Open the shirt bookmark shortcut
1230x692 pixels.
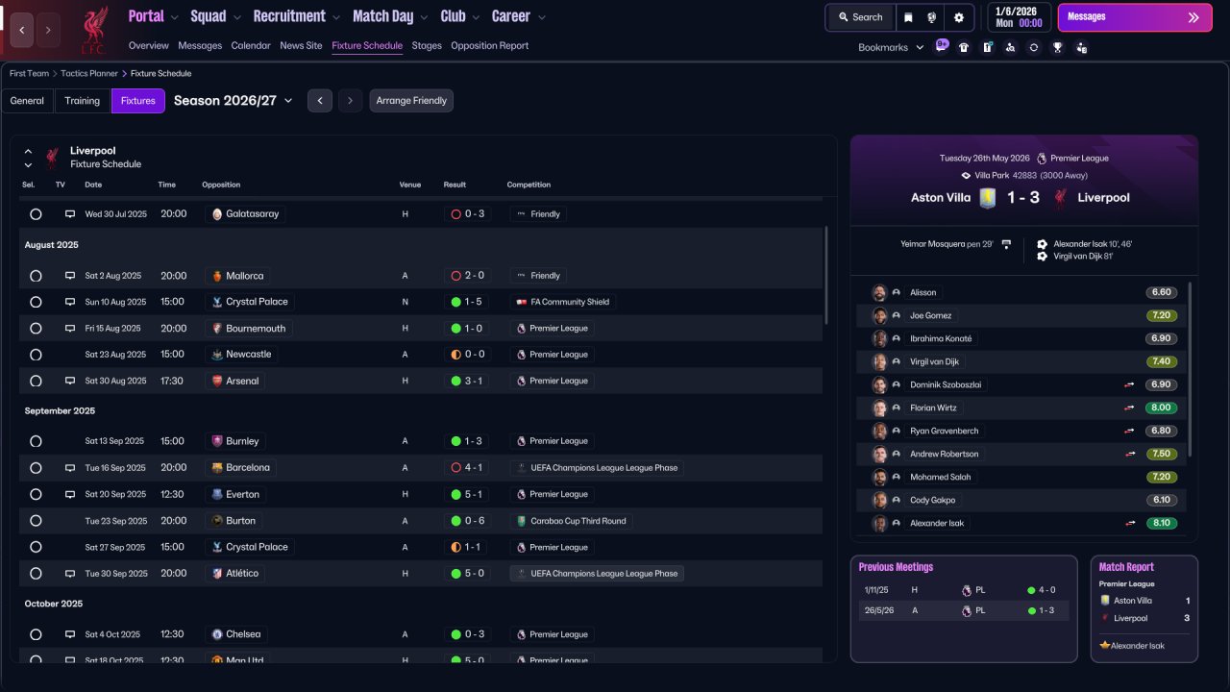964,47
